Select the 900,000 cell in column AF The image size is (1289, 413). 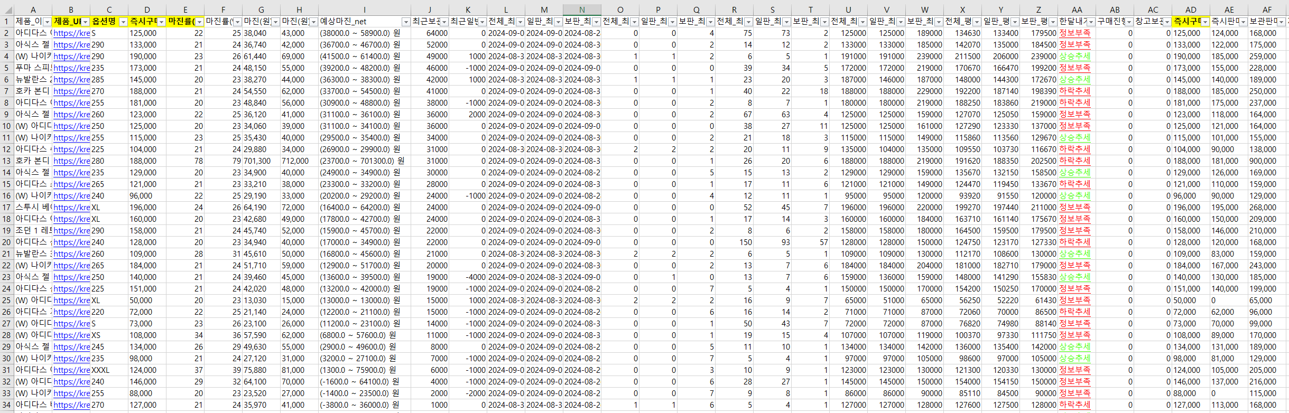(x=1267, y=161)
